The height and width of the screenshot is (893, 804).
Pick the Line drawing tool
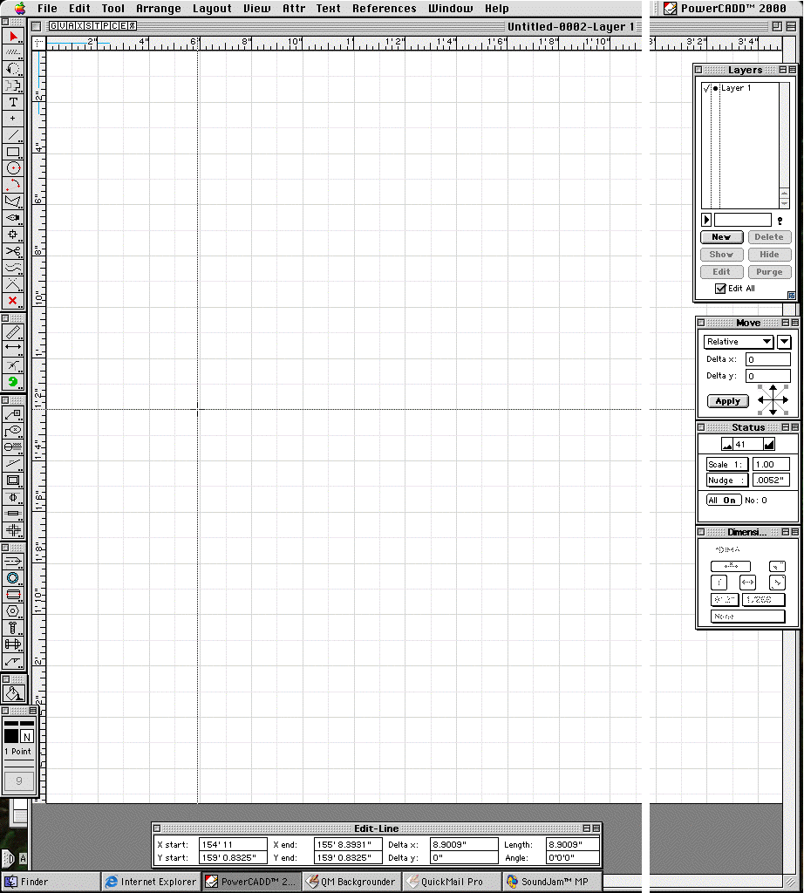coord(13,135)
